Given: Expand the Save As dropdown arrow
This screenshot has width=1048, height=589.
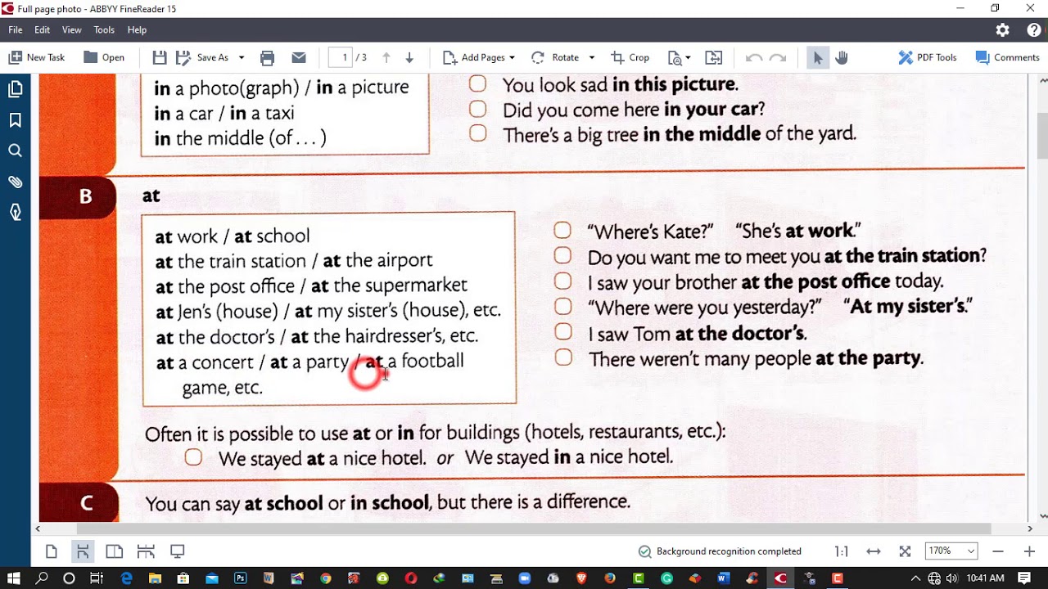Looking at the screenshot, I should tap(241, 57).
